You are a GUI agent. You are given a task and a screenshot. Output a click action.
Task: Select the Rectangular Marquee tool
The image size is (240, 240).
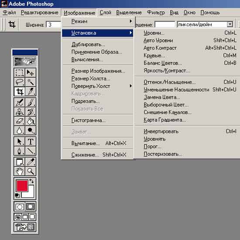coord(19,73)
